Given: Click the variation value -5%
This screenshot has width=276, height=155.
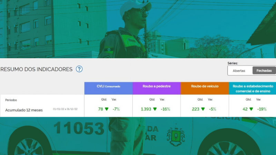Looking at the screenshot, I should (x=213, y=109).
